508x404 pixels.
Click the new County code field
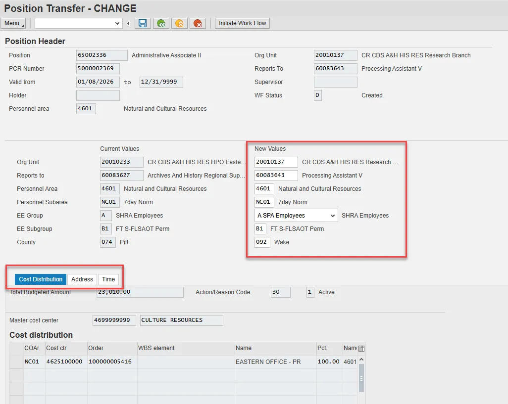point(262,242)
